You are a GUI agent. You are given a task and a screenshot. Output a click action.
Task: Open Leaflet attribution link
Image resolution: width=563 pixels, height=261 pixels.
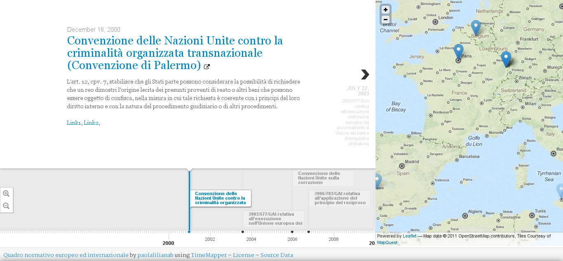(409, 236)
